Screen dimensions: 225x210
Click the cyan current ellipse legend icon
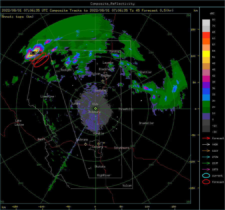pos(206,176)
